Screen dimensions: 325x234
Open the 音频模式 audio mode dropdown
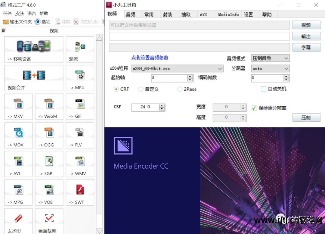pos(270,58)
